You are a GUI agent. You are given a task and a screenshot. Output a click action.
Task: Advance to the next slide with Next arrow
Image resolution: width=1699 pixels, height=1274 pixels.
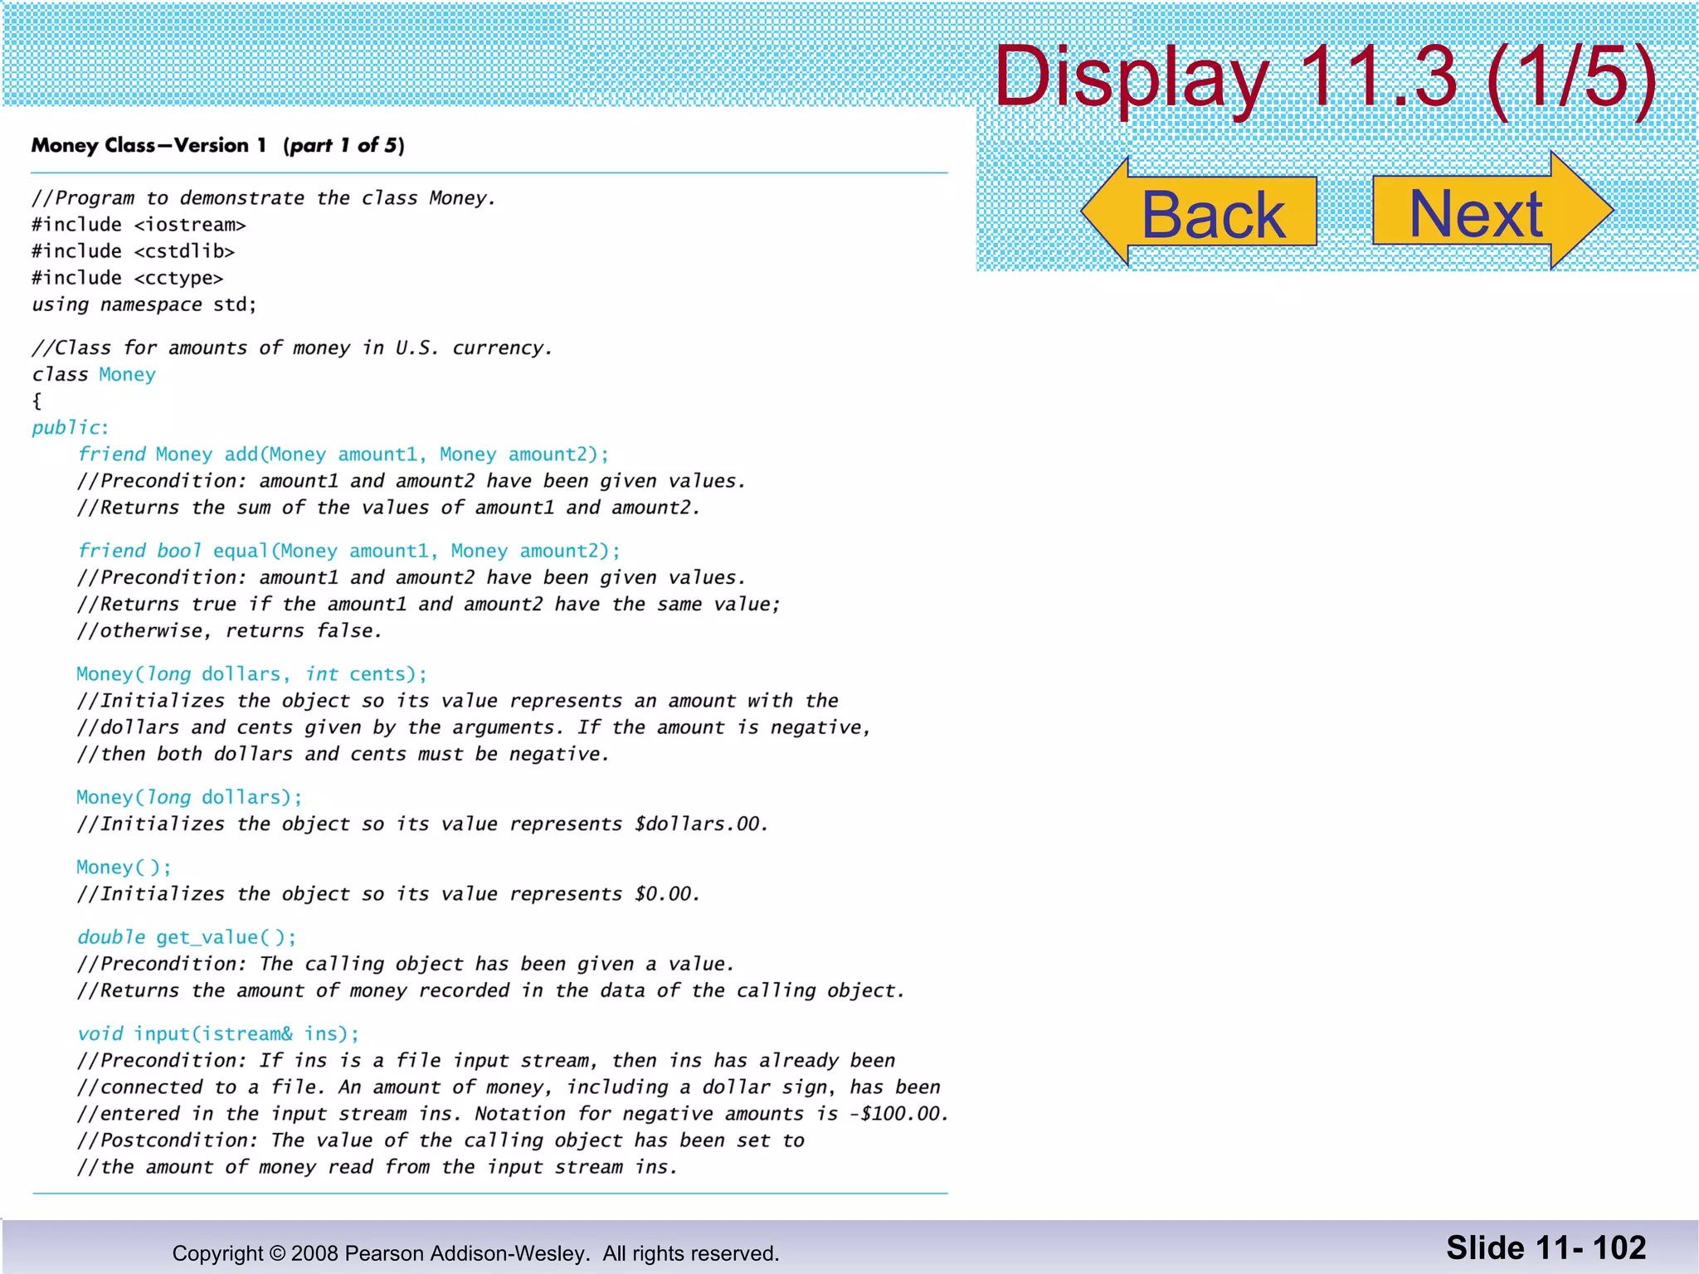click(1493, 211)
